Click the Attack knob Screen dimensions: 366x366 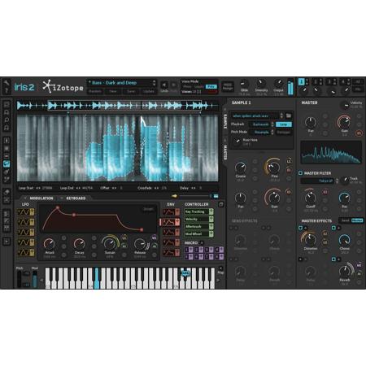click(50, 244)
